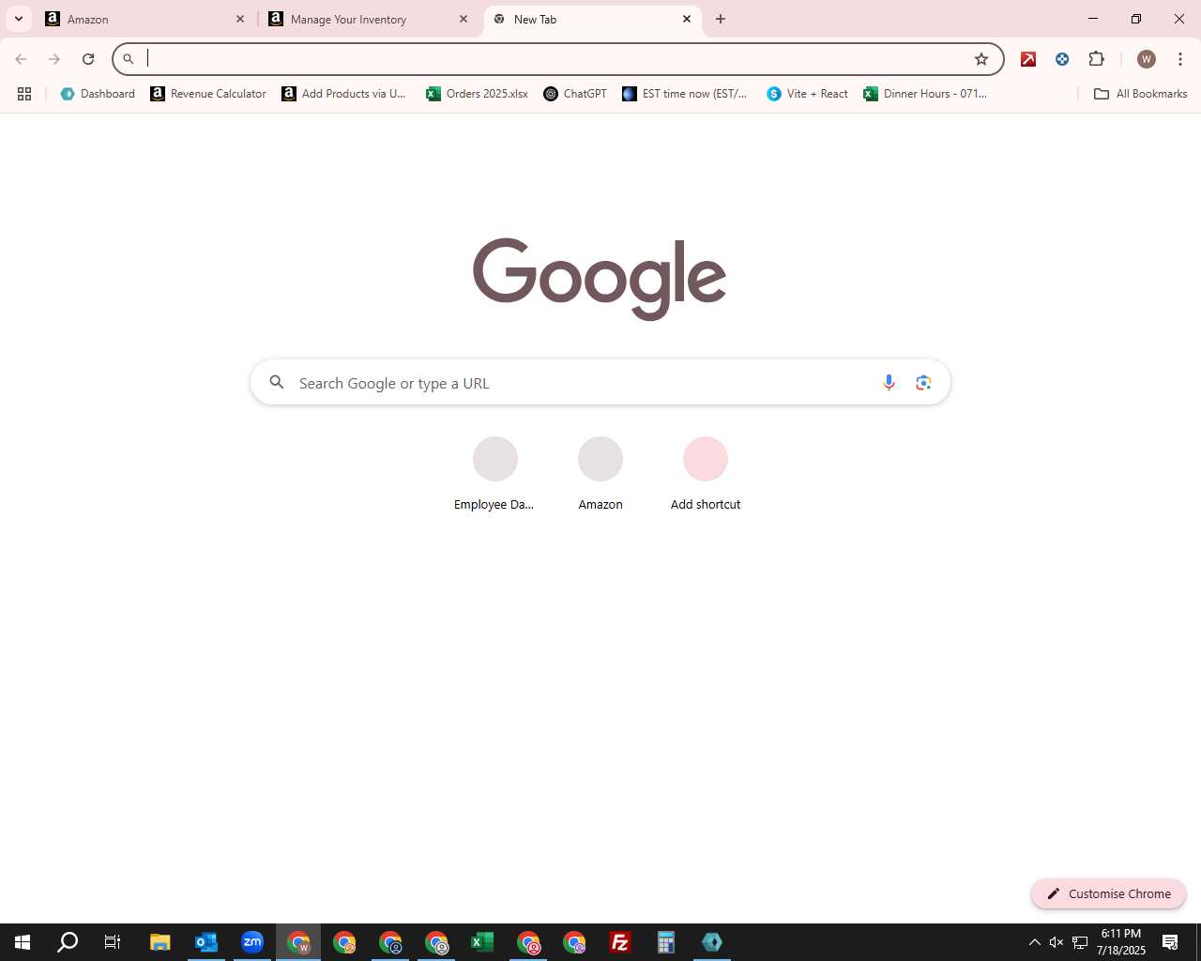Switch to the Amazon tab

click(145, 19)
